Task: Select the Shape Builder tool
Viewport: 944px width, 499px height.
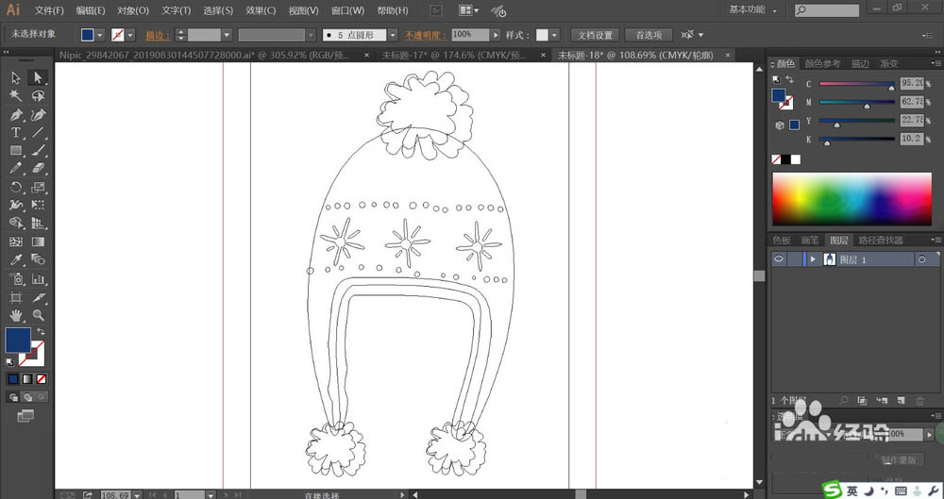Action: tap(16, 224)
